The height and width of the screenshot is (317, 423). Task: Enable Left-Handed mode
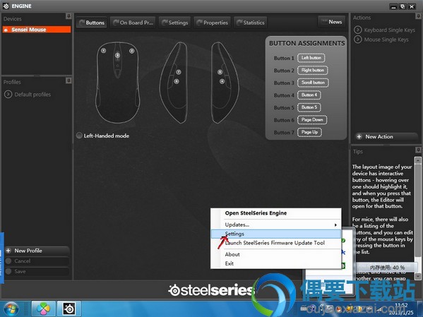click(79, 136)
